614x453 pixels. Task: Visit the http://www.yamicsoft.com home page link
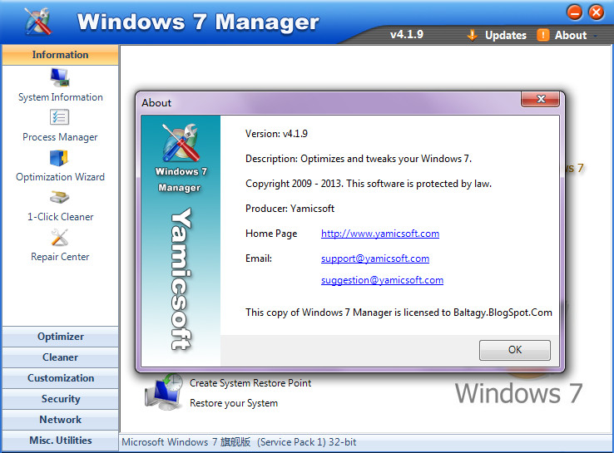click(380, 234)
